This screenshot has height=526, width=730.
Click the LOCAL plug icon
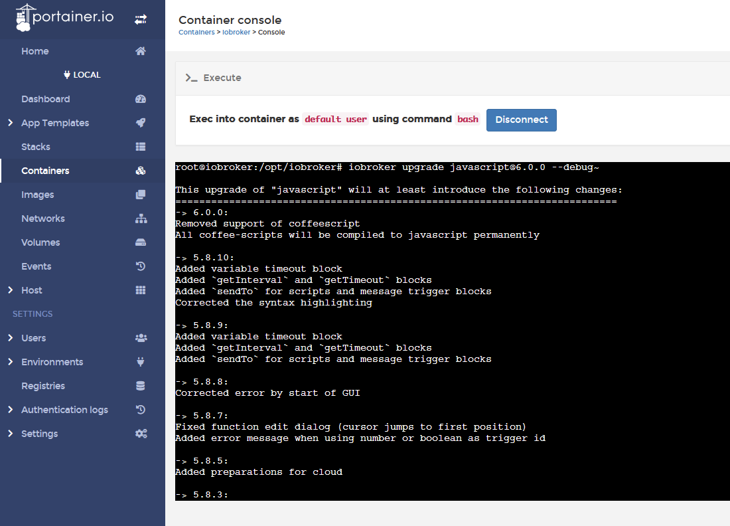[67, 74]
